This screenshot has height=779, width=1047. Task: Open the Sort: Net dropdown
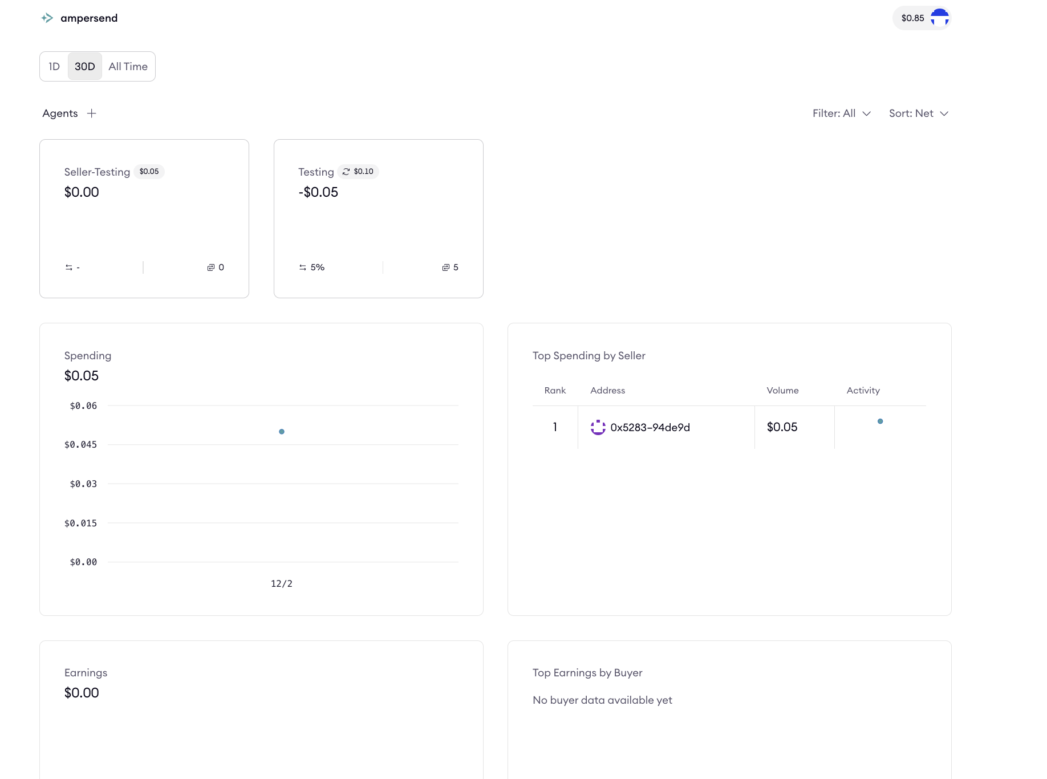pyautogui.click(x=918, y=113)
